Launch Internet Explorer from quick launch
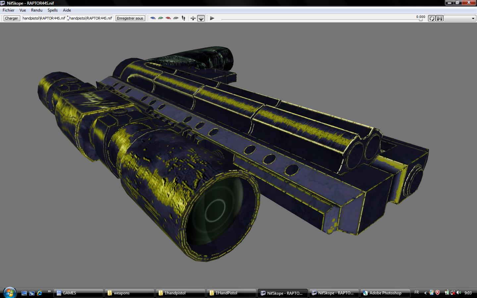The image size is (477, 298). [40, 293]
